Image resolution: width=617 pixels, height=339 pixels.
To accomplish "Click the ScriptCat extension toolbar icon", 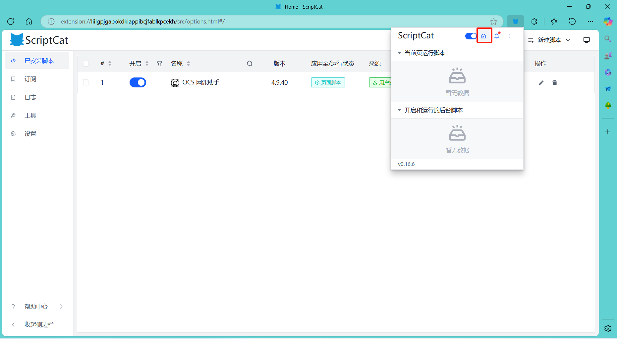I will [x=516, y=22].
